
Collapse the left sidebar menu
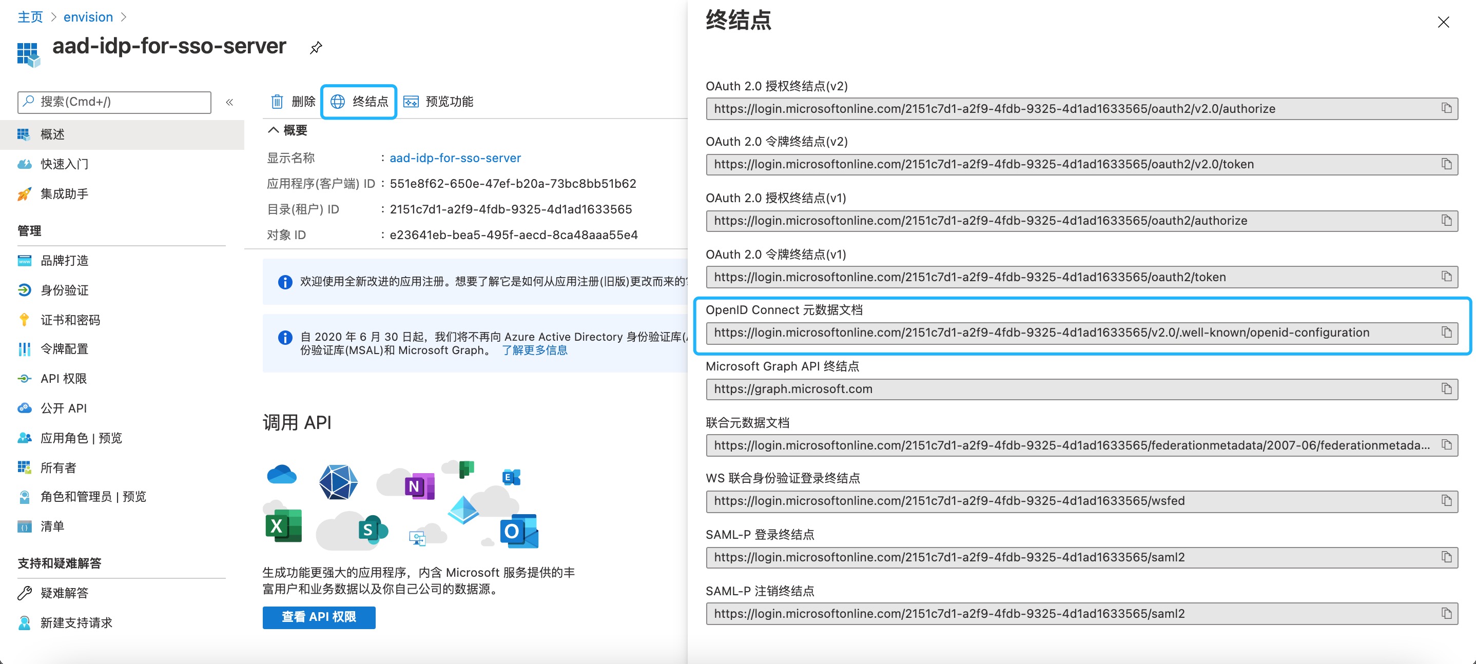(229, 102)
